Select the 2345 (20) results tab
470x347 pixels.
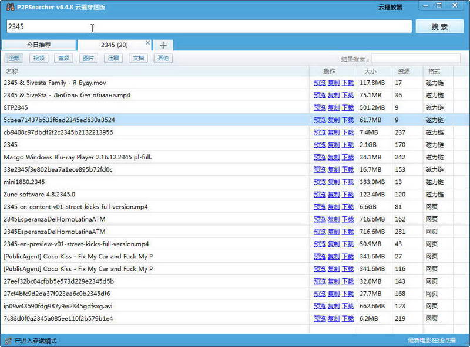114,45
